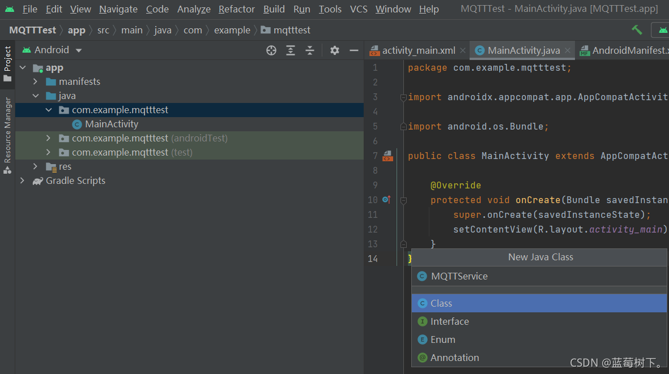Click line number 14 in the gutter
The width and height of the screenshot is (669, 374).
point(373,259)
